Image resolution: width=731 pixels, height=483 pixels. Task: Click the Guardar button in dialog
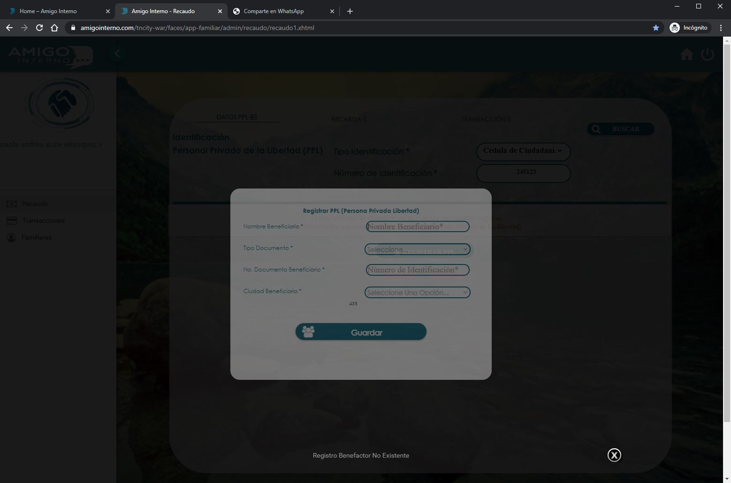361,332
